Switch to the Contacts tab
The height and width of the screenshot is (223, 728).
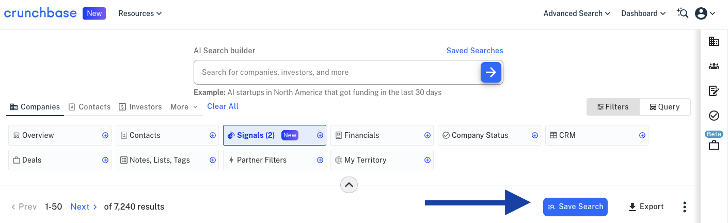tap(89, 107)
